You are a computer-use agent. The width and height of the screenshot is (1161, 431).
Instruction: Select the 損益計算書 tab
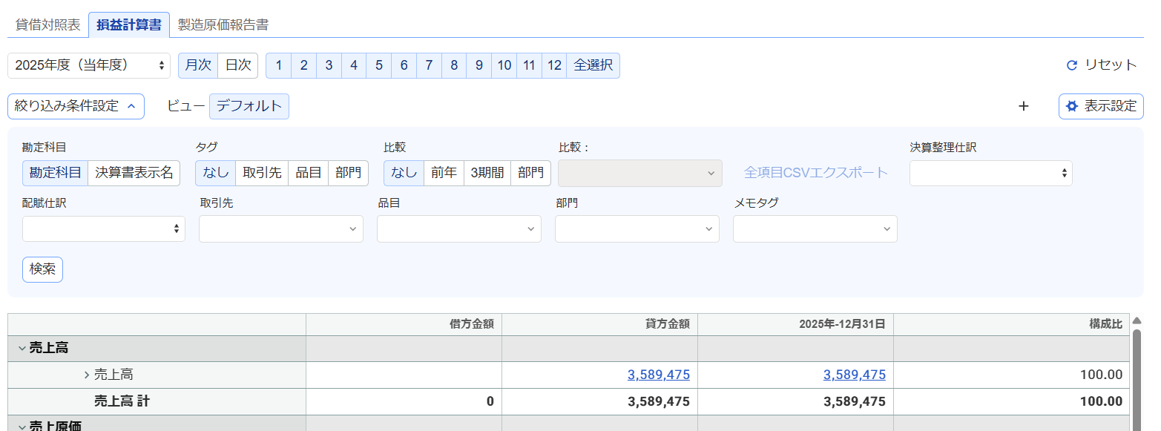point(129,24)
